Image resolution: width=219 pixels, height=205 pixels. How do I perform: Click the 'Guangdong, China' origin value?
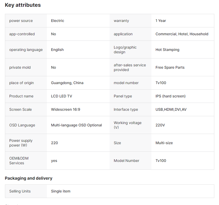coord(67,83)
